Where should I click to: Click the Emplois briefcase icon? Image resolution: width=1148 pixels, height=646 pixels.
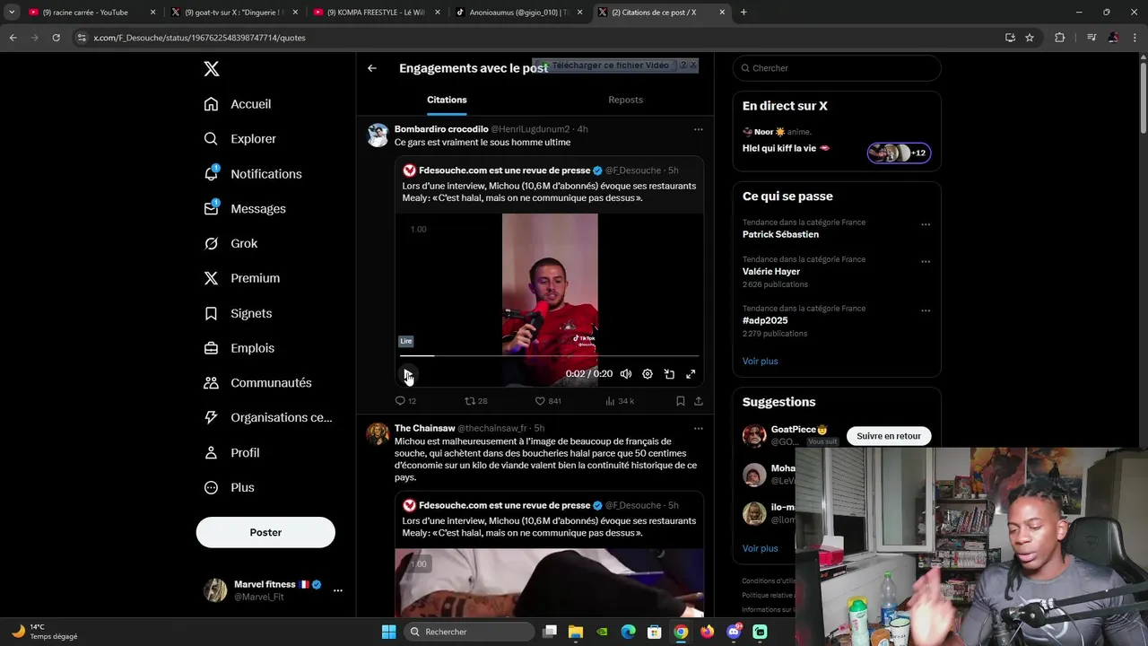tap(211, 348)
